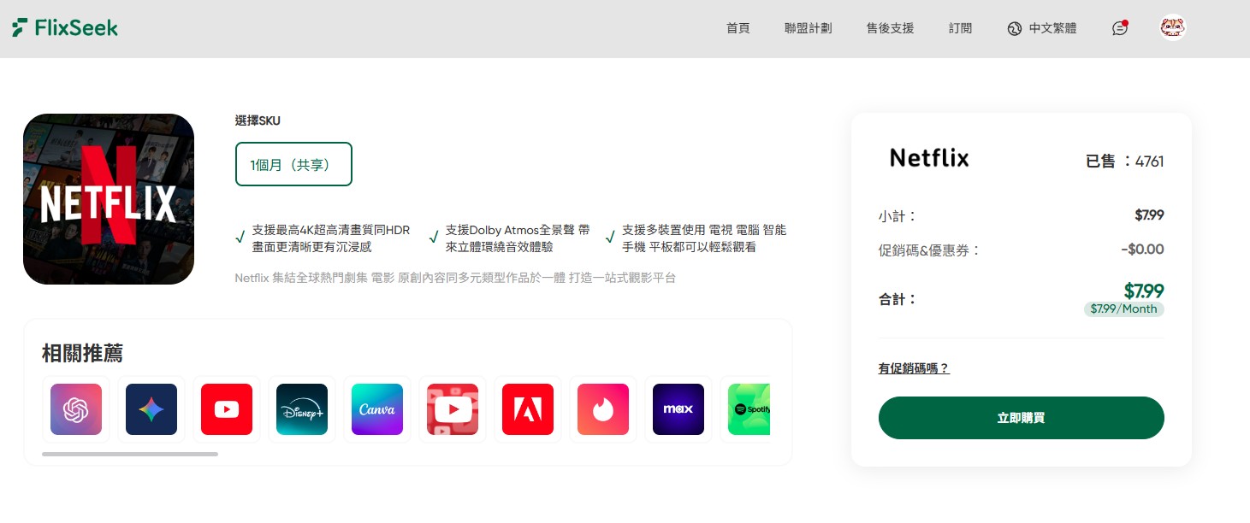Click the 促銷碼&優惠券 discount amount -$0.00
1250x523 pixels.
(1142, 250)
